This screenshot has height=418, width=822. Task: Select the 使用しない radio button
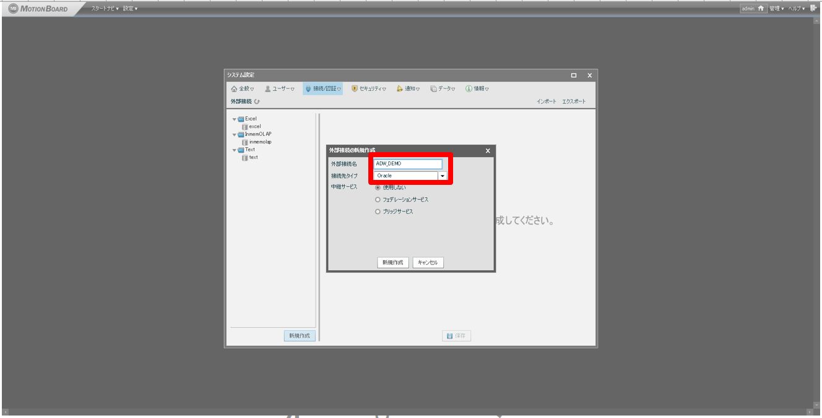(378, 187)
